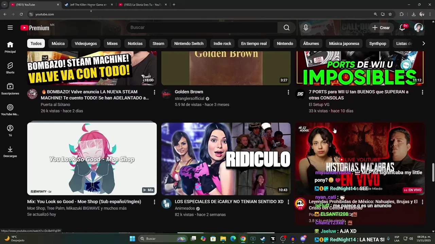This screenshot has width=435, height=244.
Task: Select the En tiempo real filter chip
Action: click(x=254, y=43)
